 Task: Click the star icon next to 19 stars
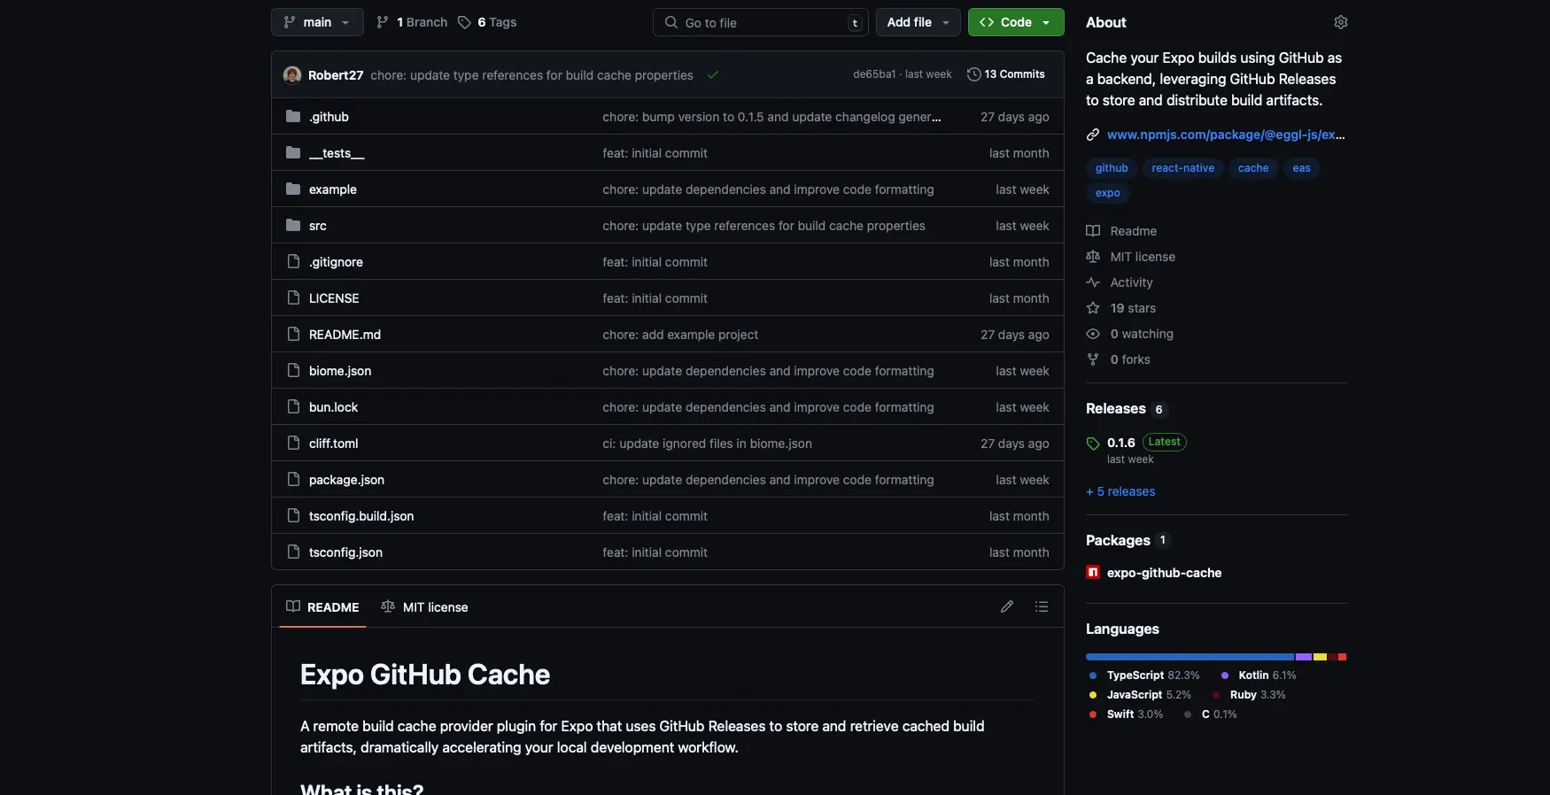point(1093,308)
